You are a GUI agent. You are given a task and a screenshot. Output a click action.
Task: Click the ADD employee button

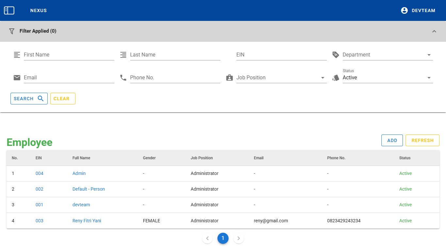pyautogui.click(x=392, y=140)
